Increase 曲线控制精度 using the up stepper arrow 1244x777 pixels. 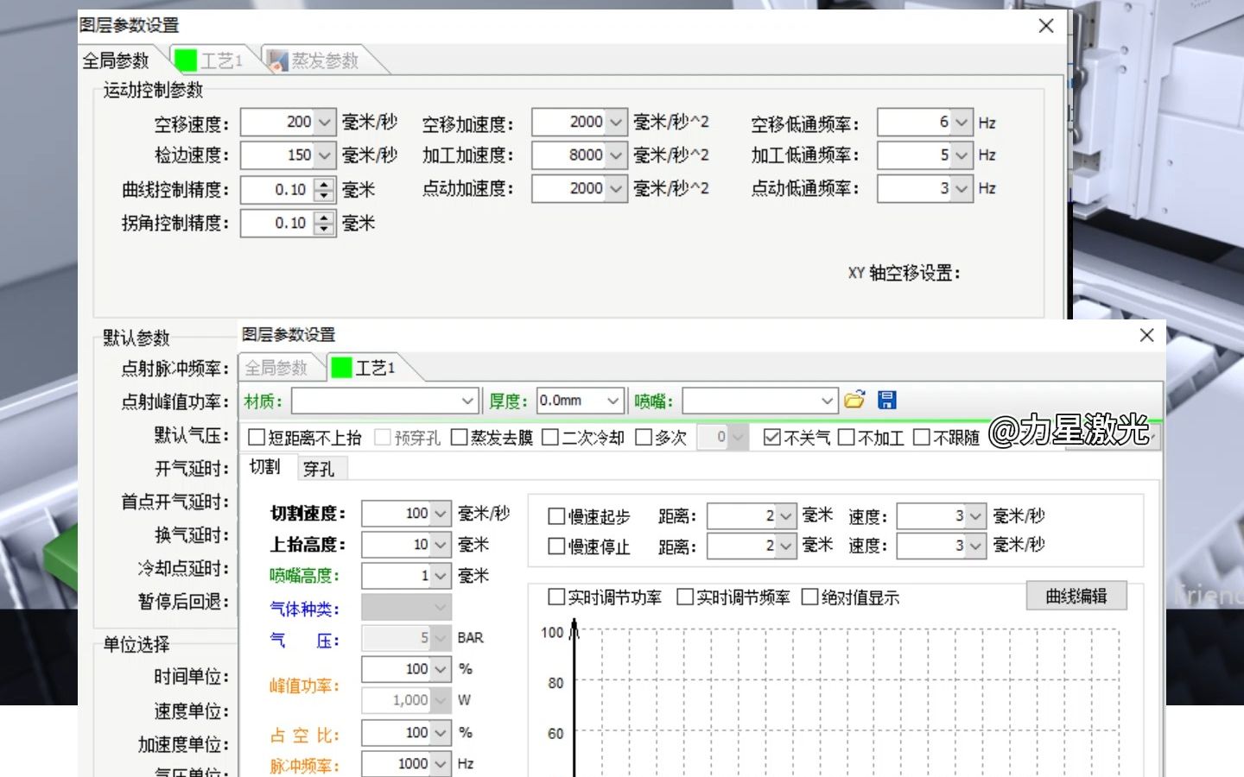(324, 185)
